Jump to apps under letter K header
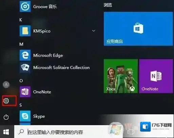The width and height of the screenshot is (174, 138). pos(21,20)
